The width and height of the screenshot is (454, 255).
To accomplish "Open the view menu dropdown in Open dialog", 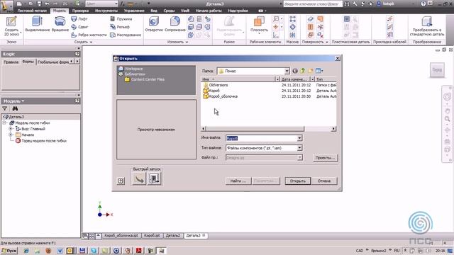I will click(x=319, y=71).
